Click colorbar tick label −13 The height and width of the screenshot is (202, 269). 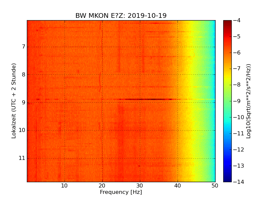click(239, 166)
